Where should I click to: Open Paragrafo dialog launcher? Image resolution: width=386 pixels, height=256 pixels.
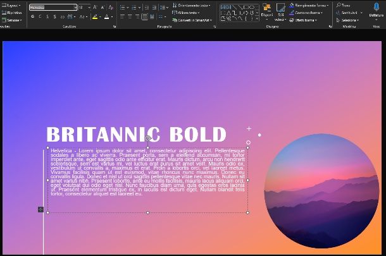(215, 27)
